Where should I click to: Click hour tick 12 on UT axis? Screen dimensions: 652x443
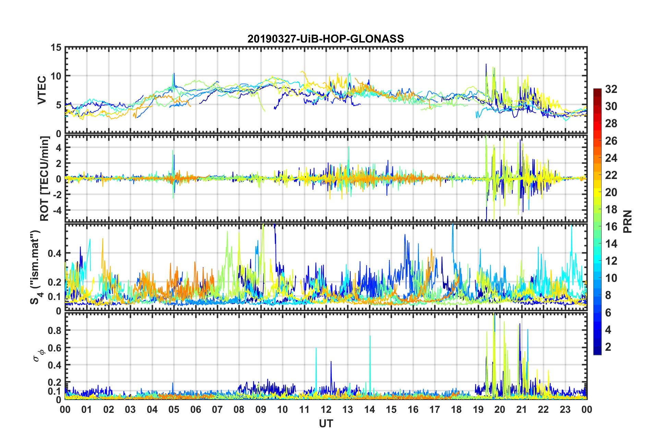click(x=326, y=409)
